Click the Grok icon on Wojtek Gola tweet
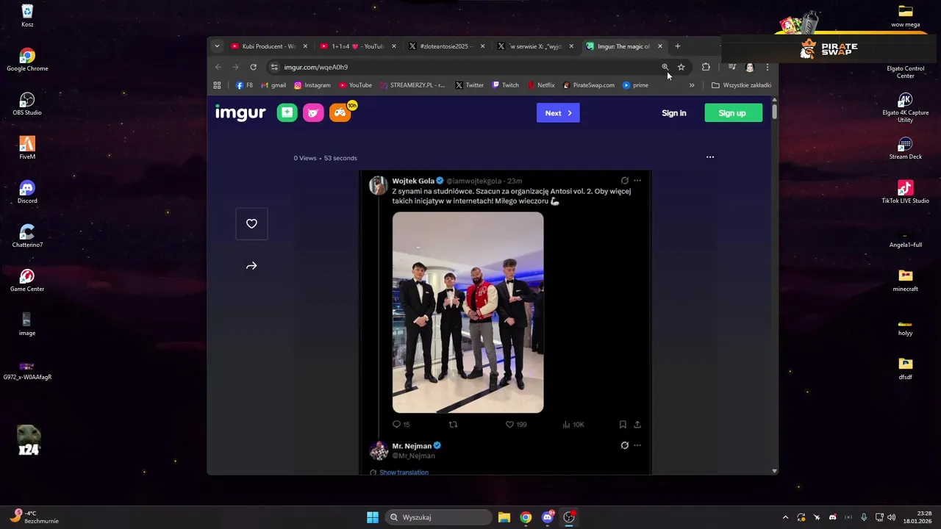The image size is (941, 529). click(x=624, y=181)
